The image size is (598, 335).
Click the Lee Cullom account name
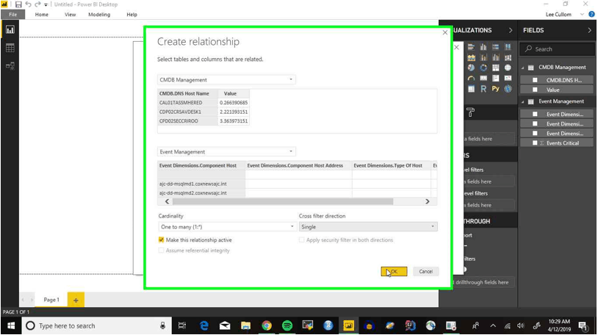coord(558,15)
